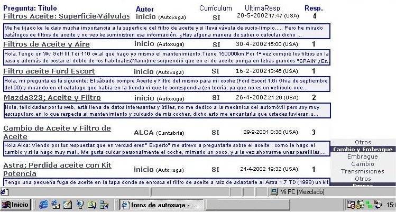Click the preview starting 'Hola, mi pregunta es la siguiente'
396x212 pixels.
point(167,84)
